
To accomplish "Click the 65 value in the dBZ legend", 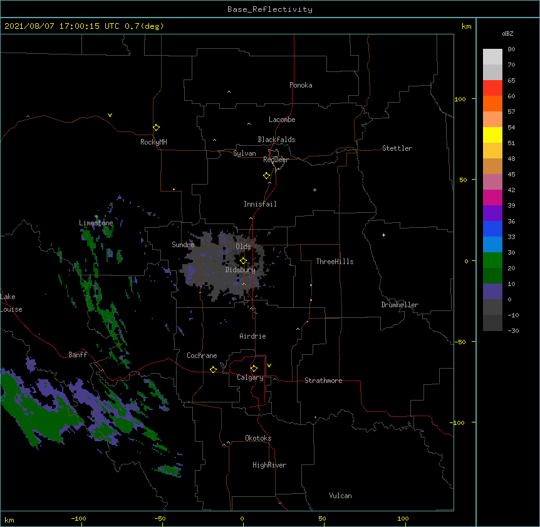I will coord(511,80).
